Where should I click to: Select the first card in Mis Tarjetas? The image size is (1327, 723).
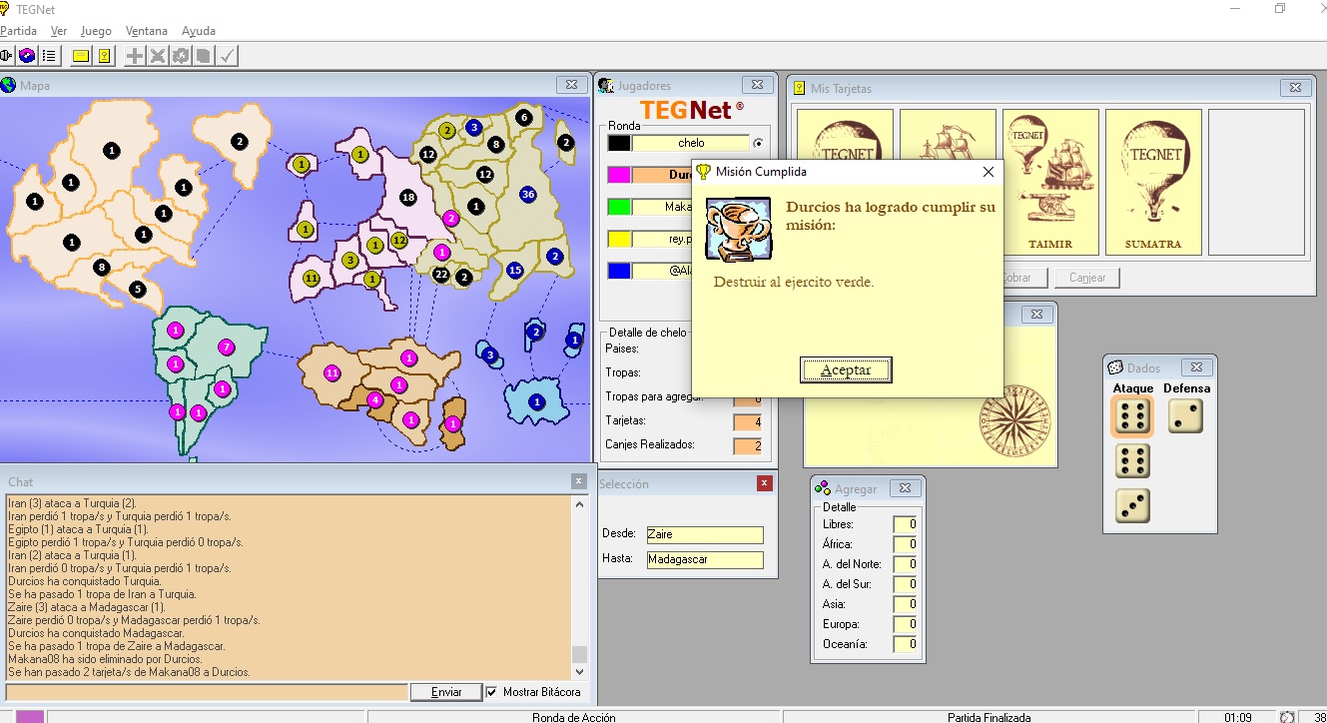[x=845, y=182]
